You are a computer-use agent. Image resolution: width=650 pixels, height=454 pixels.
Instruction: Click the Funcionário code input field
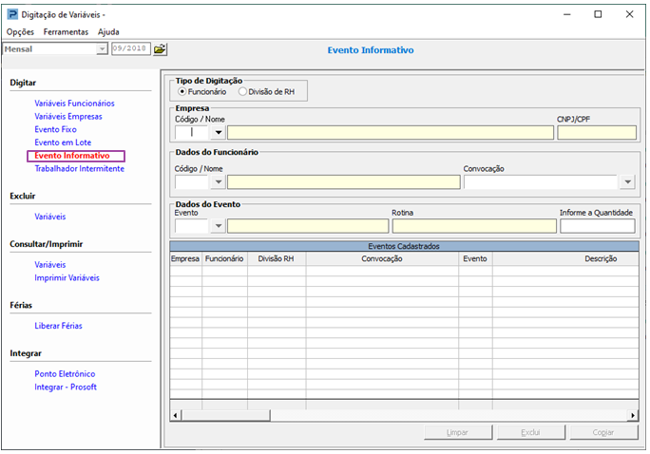[193, 181]
